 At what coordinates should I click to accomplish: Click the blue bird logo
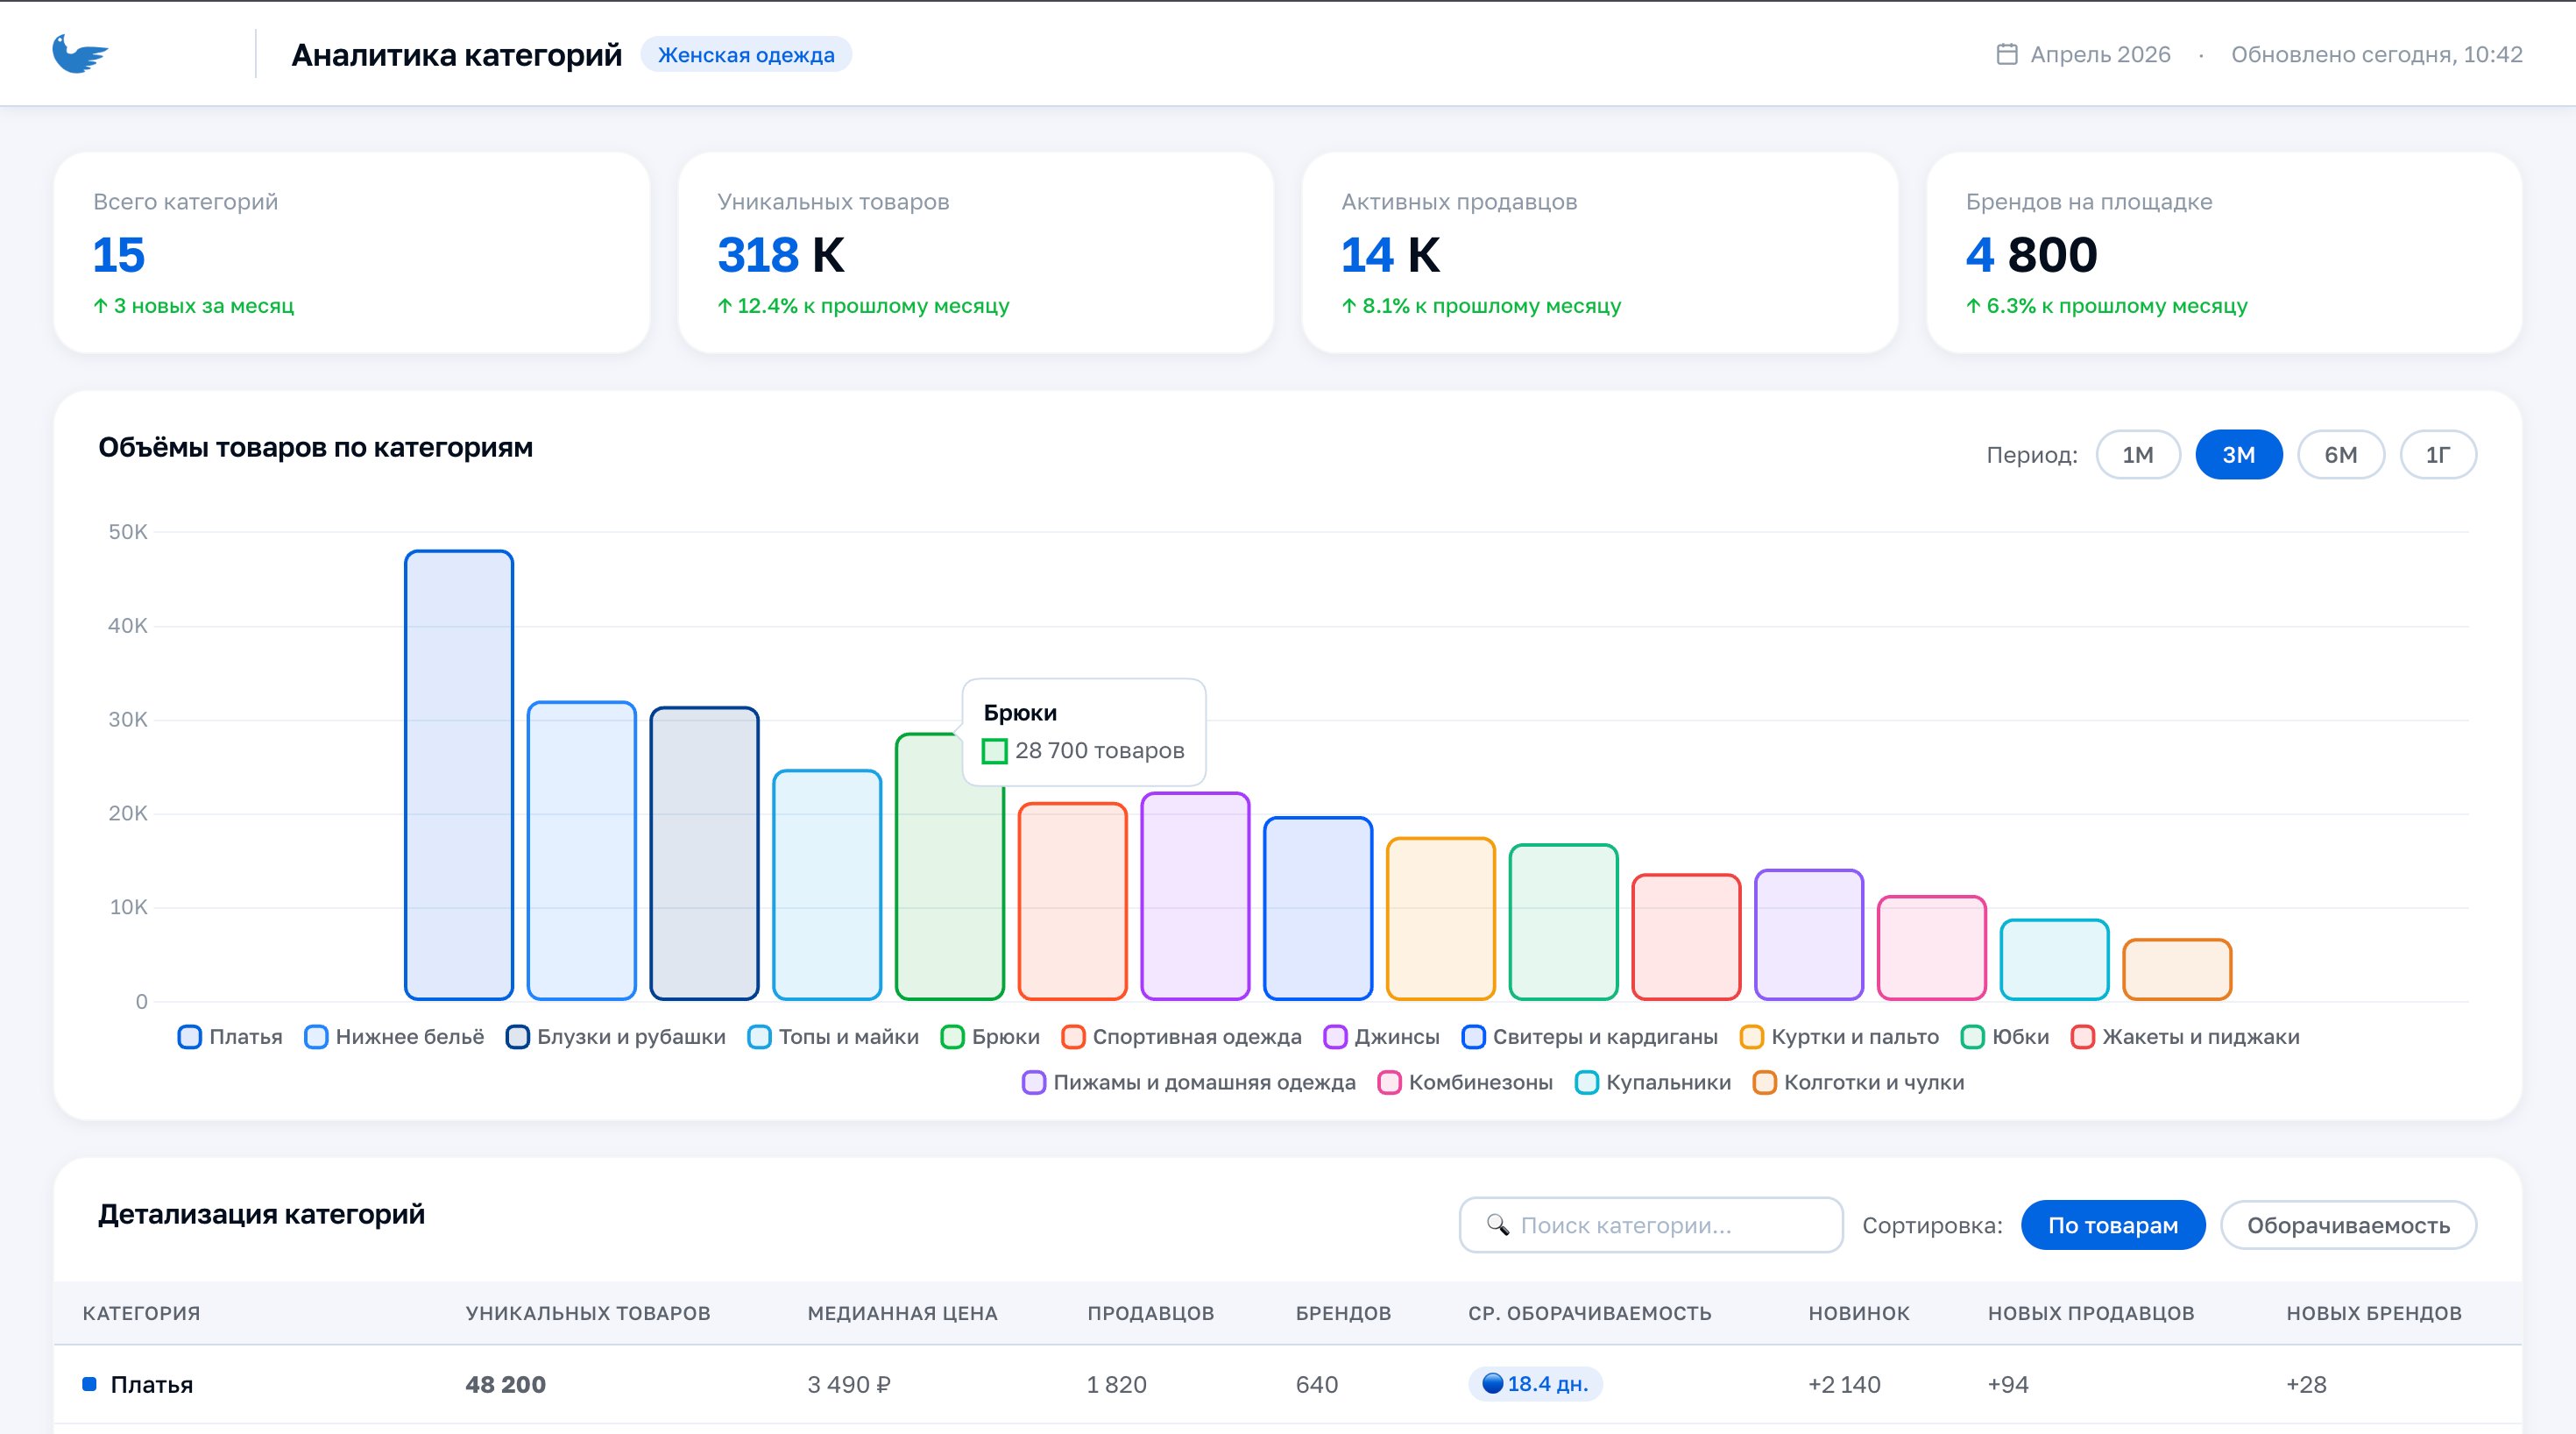pos(80,54)
